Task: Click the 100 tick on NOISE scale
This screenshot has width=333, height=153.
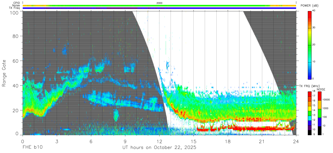Action: coord(325,117)
